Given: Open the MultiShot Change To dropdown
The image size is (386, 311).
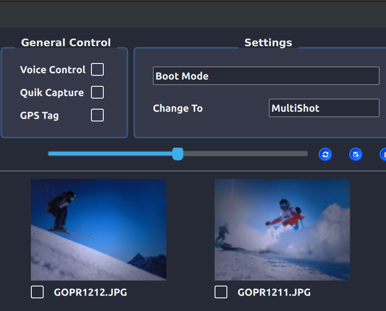Looking at the screenshot, I should [x=324, y=108].
